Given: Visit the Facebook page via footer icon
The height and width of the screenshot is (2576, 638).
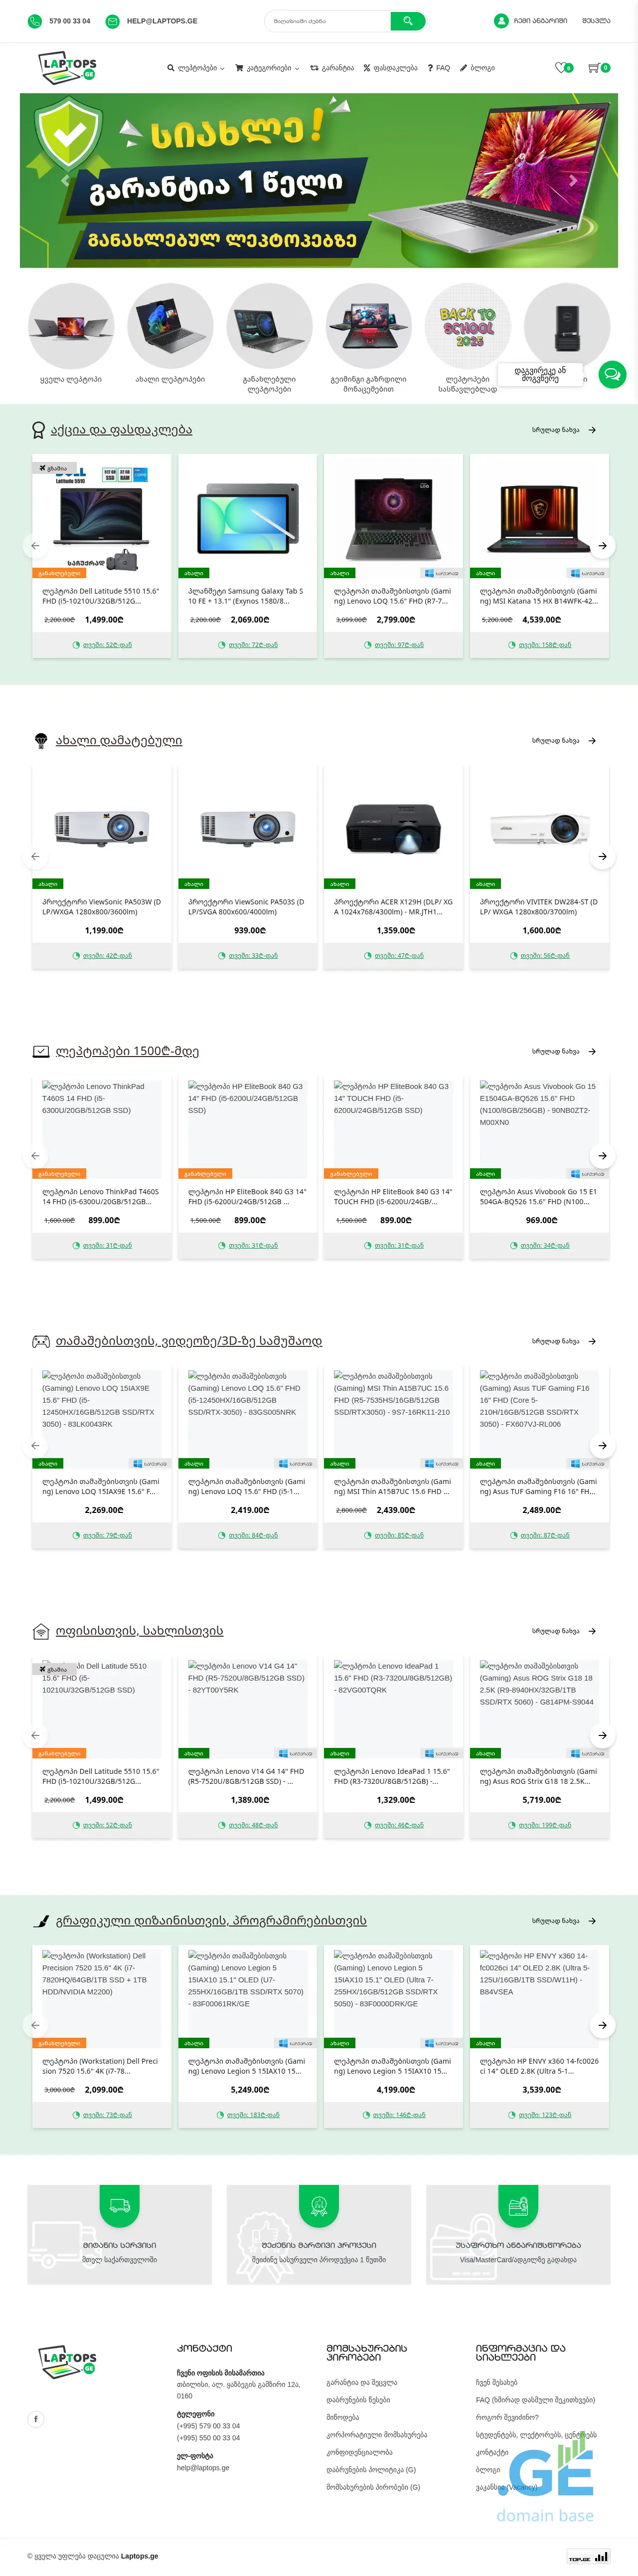Looking at the screenshot, I should pos(36,2419).
